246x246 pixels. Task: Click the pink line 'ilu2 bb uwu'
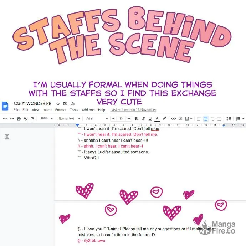(x=94, y=241)
